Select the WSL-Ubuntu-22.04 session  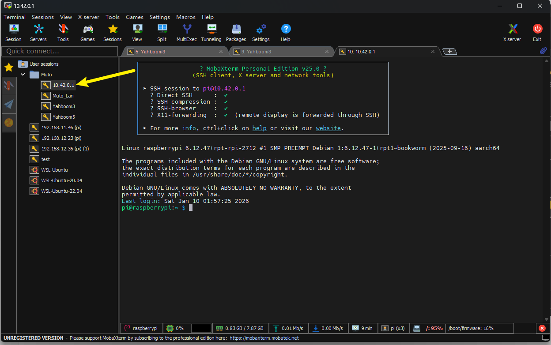(61, 191)
